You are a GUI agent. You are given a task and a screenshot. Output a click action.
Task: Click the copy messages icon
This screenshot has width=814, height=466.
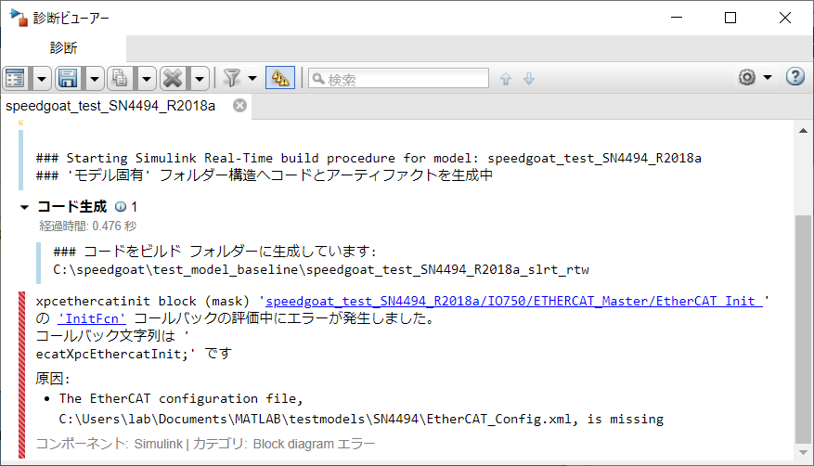click(x=120, y=78)
